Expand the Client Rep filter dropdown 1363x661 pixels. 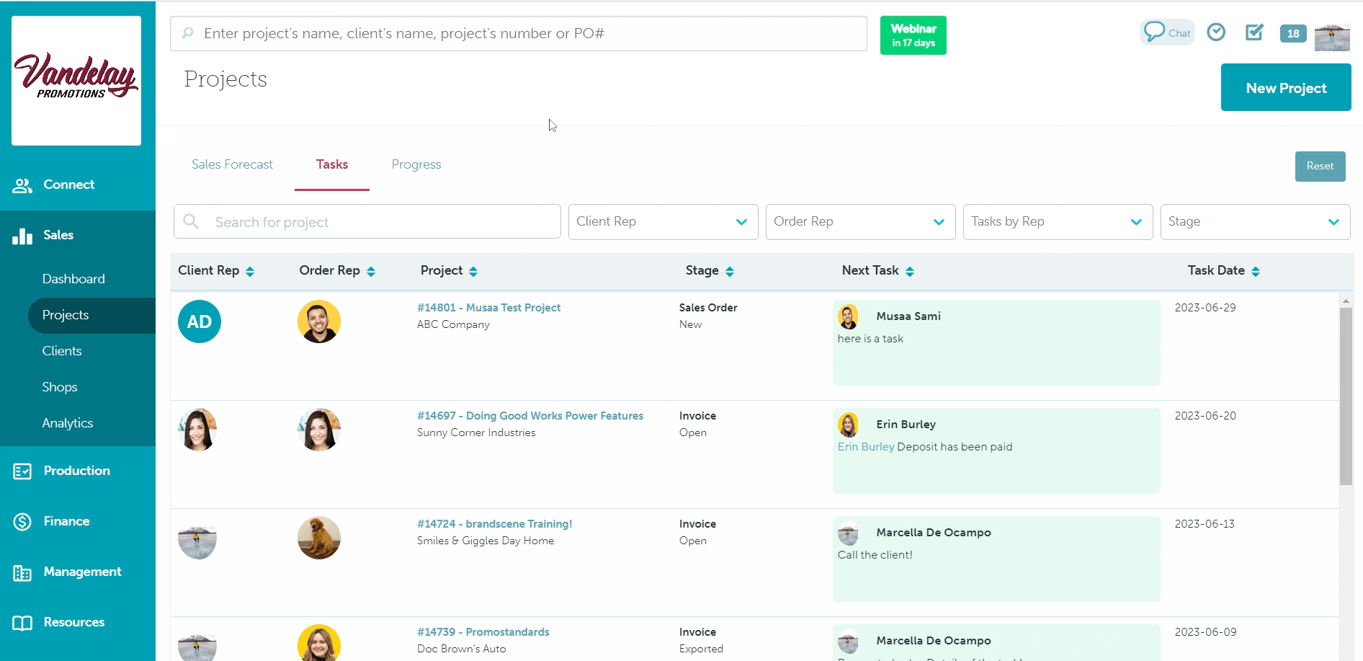pyautogui.click(x=663, y=222)
